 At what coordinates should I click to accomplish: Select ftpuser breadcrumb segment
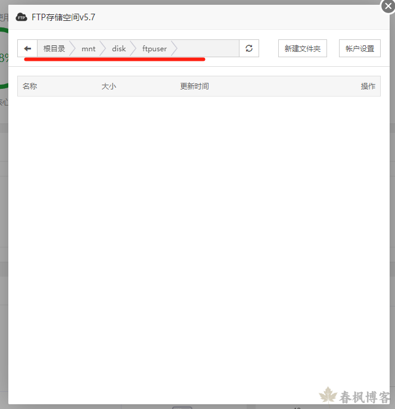[x=154, y=48]
